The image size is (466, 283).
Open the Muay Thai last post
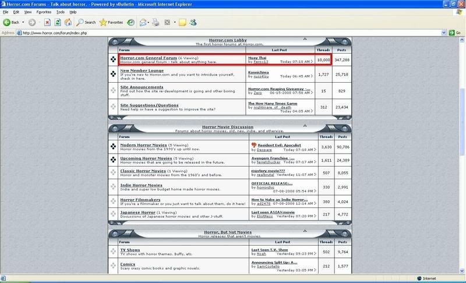(x=257, y=58)
